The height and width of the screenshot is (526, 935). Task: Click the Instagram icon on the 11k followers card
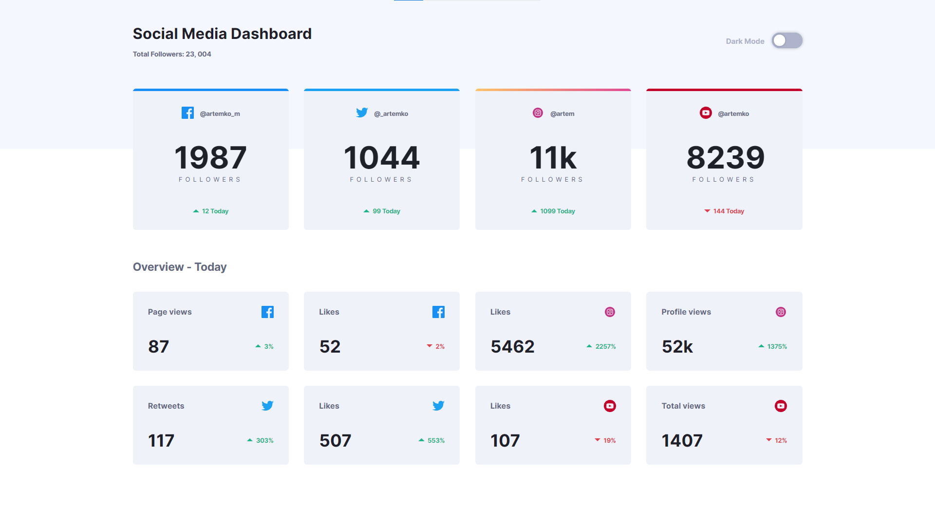(x=538, y=113)
